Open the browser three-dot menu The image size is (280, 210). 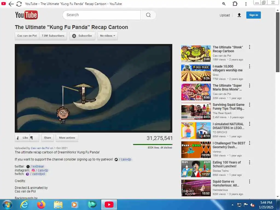coord(246,4)
